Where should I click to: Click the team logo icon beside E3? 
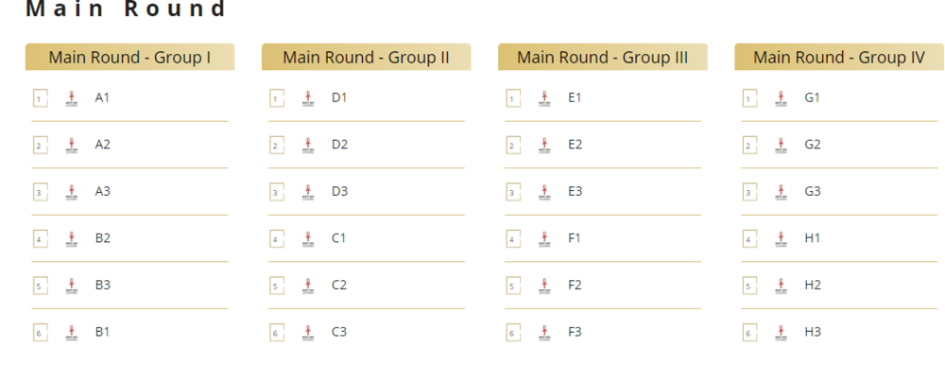pos(543,192)
